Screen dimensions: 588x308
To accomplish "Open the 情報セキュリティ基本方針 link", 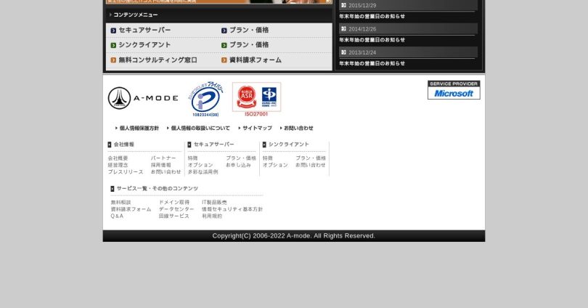I will (x=232, y=209).
